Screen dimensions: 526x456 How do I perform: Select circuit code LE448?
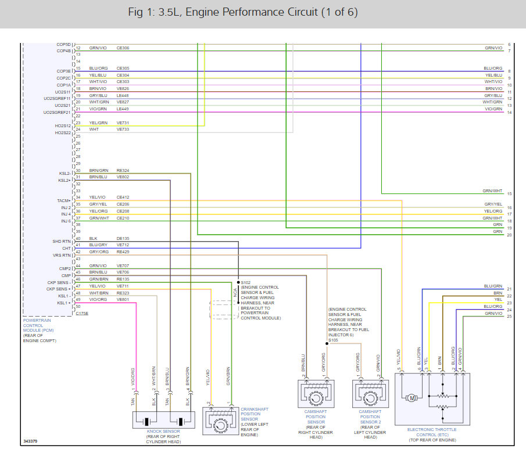click(123, 96)
